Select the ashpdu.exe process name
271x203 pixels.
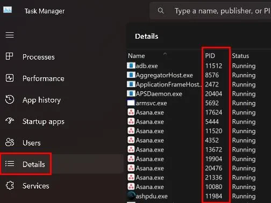[x=152, y=196]
